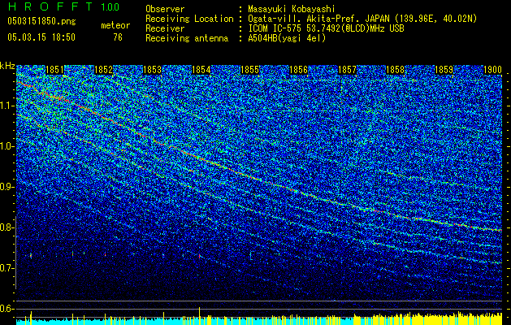Click the 1859 time marker
Screen dimensions: 511x325
coord(444,70)
